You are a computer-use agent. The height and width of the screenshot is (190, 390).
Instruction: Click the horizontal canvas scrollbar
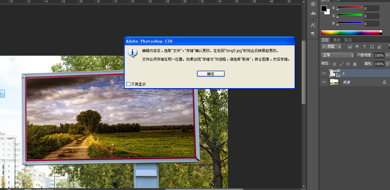(204, 189)
